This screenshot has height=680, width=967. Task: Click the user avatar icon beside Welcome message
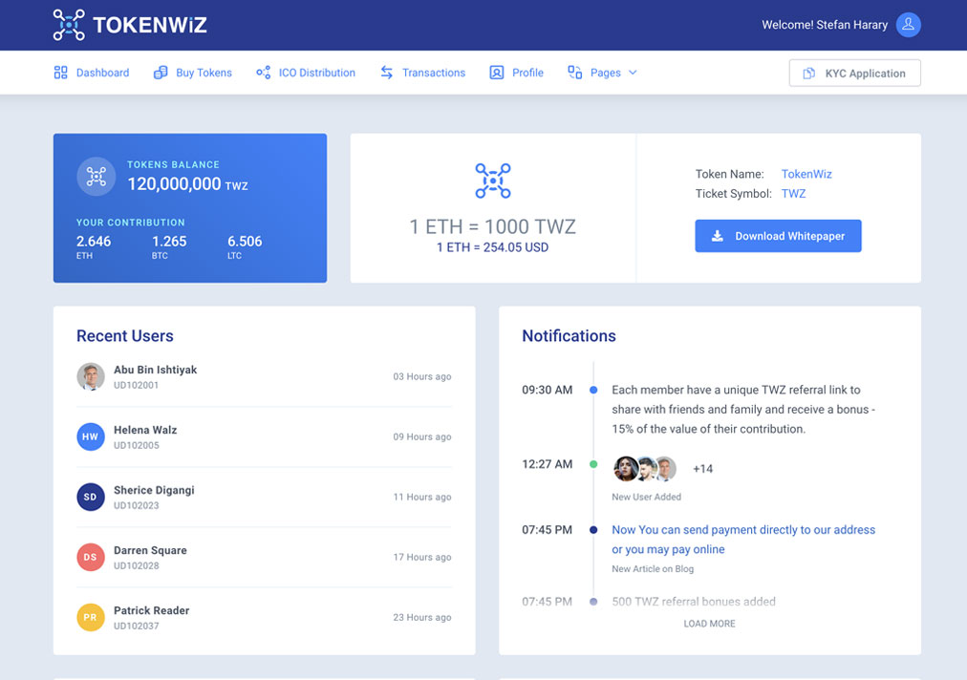point(908,25)
